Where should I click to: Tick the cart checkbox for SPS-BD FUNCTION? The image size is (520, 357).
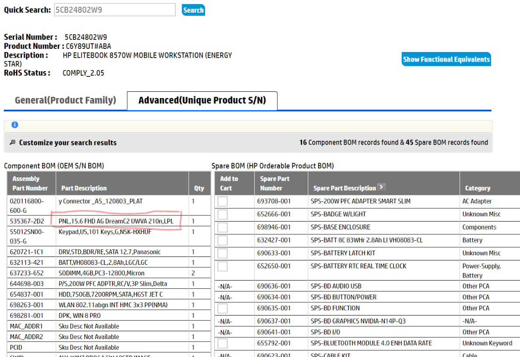(222, 308)
